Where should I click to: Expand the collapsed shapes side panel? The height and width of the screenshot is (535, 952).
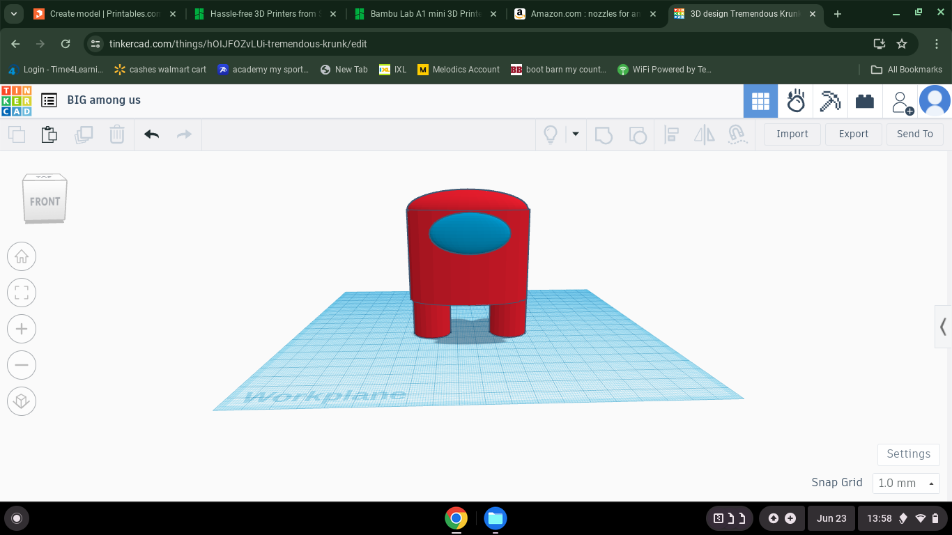944,326
